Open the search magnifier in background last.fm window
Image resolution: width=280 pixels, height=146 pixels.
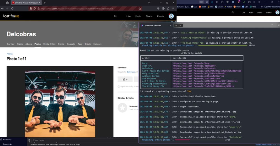(x=233, y=13)
